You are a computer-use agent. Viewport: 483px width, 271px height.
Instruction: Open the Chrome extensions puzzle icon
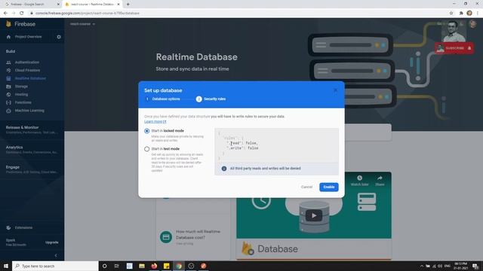461,14
